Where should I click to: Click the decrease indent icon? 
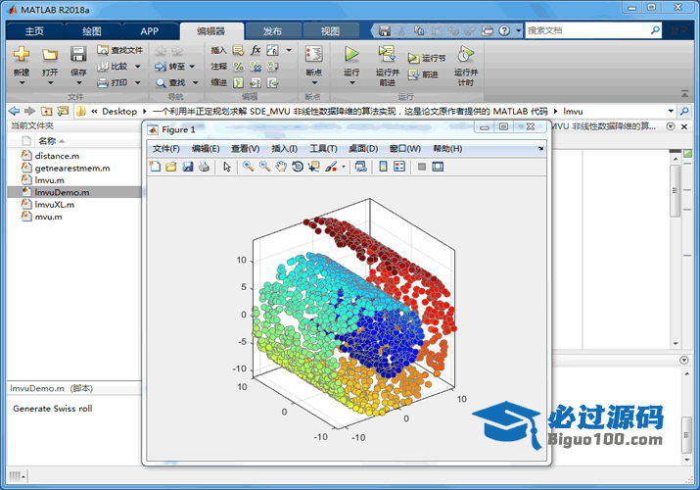point(272,82)
